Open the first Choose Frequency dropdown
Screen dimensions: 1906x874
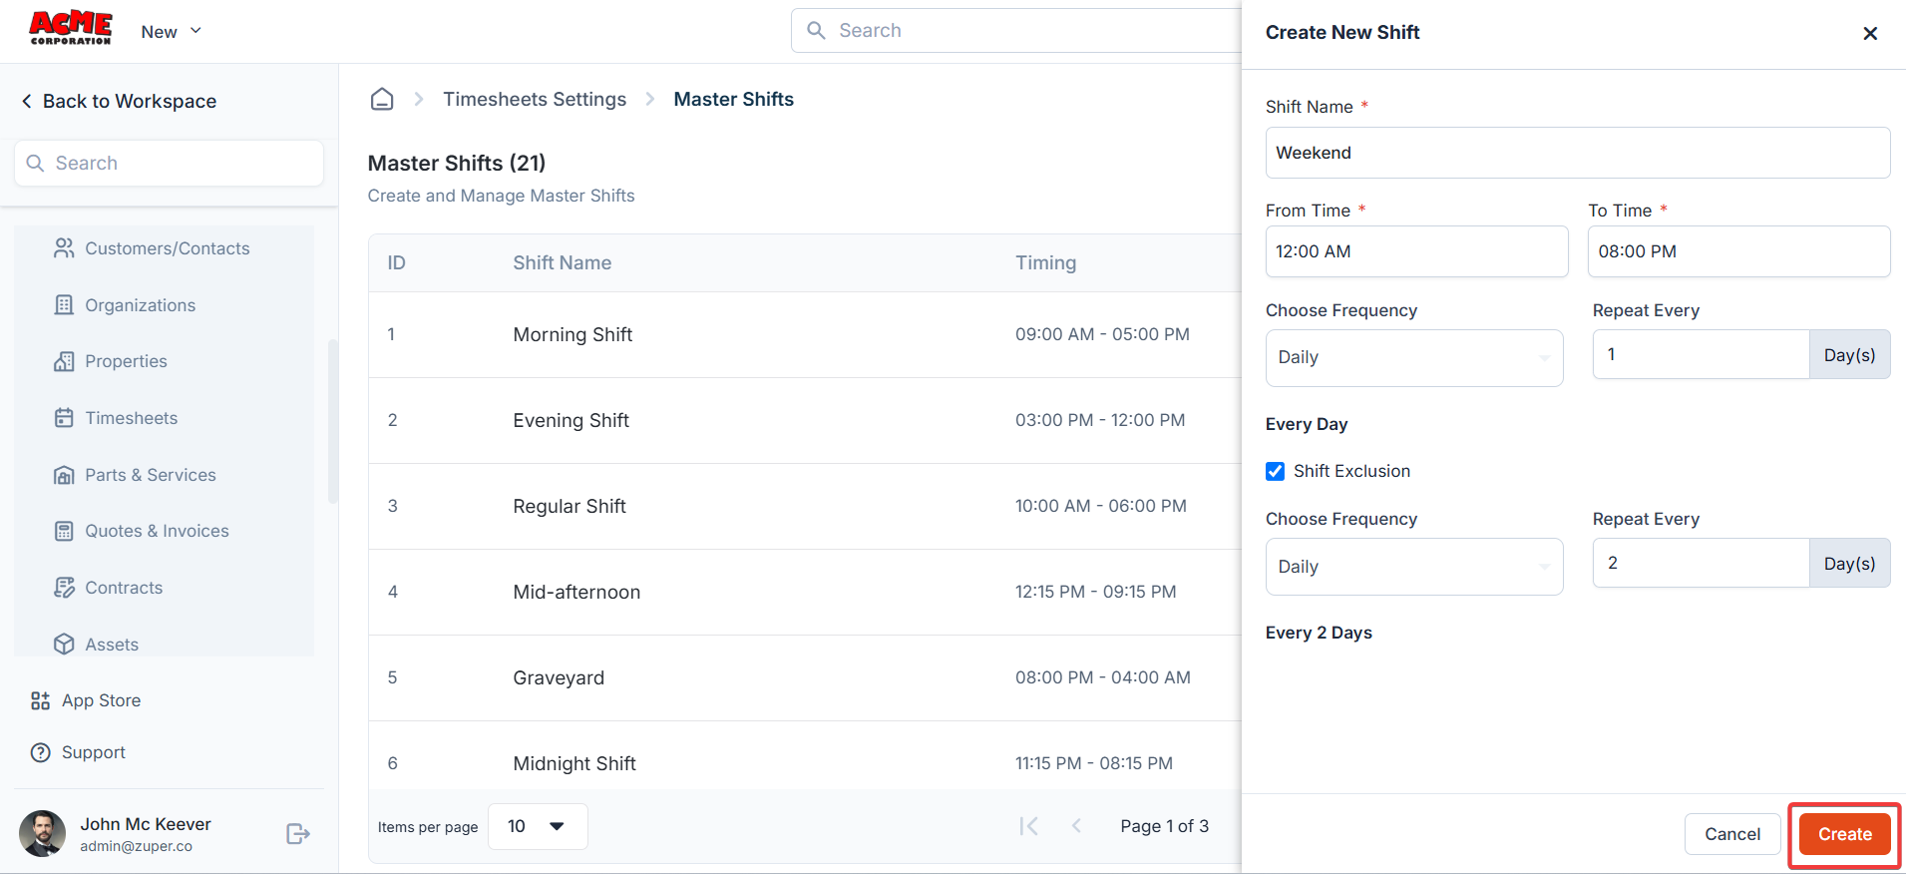[1414, 357]
